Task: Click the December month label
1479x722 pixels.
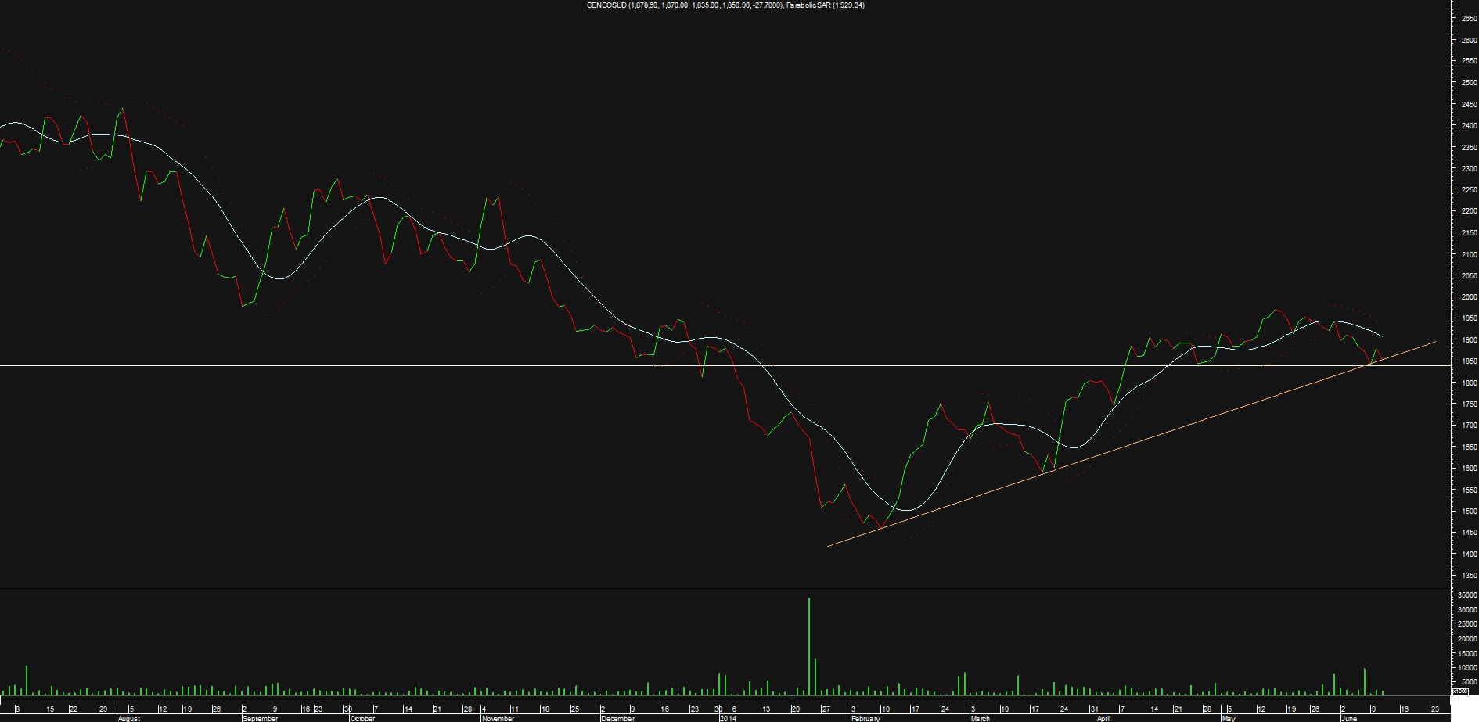Action: tap(618, 718)
